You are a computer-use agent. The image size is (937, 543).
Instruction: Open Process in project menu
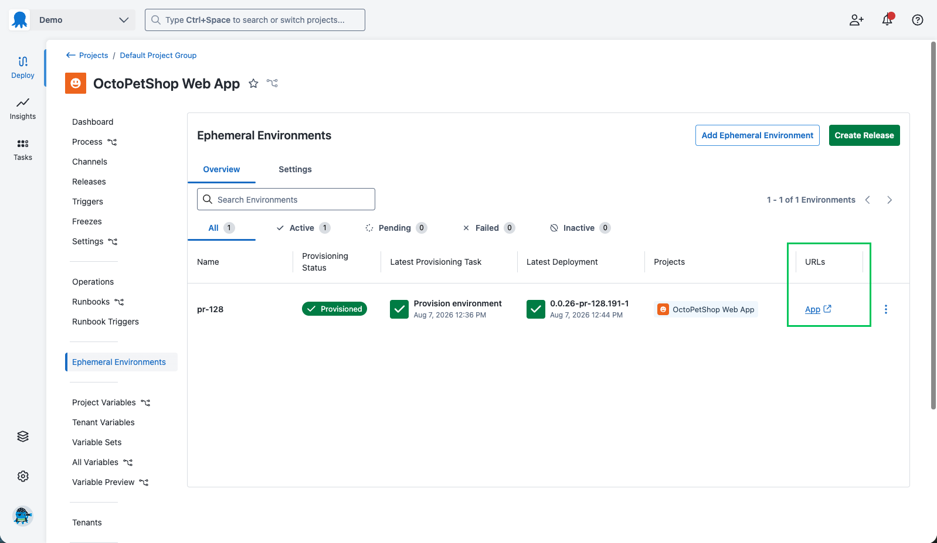coord(87,142)
